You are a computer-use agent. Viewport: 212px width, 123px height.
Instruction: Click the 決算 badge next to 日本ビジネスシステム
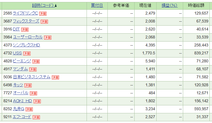[x=55, y=77]
